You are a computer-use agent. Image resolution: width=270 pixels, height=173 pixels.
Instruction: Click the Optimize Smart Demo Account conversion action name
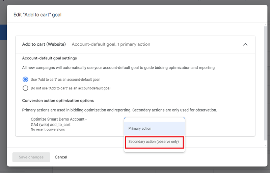tap(58, 122)
